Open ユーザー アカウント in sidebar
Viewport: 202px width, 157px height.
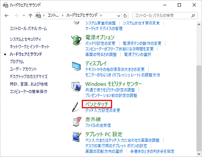coord(23,69)
